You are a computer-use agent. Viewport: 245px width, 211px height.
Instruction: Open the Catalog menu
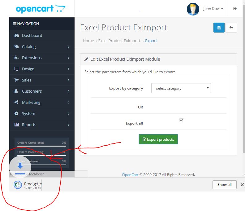point(42,47)
